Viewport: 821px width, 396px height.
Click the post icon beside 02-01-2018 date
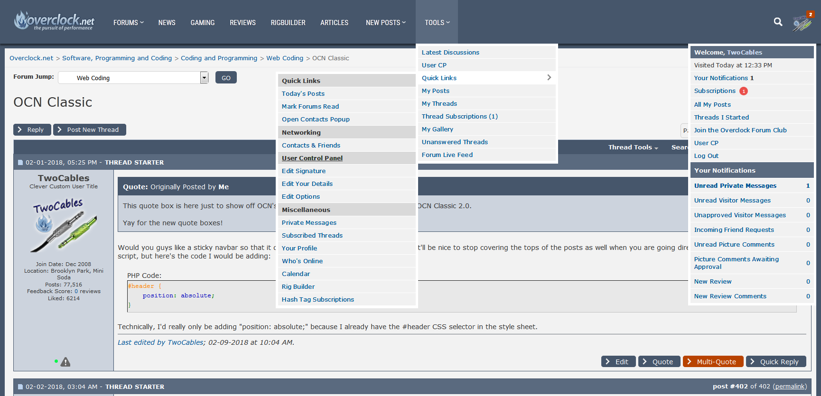pos(20,163)
